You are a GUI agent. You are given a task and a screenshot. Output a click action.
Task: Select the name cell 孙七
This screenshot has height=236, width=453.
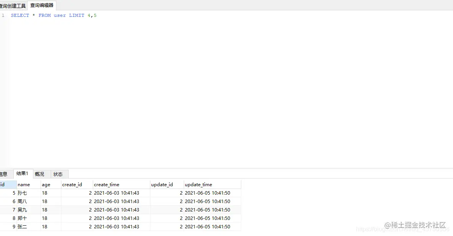click(x=29, y=193)
